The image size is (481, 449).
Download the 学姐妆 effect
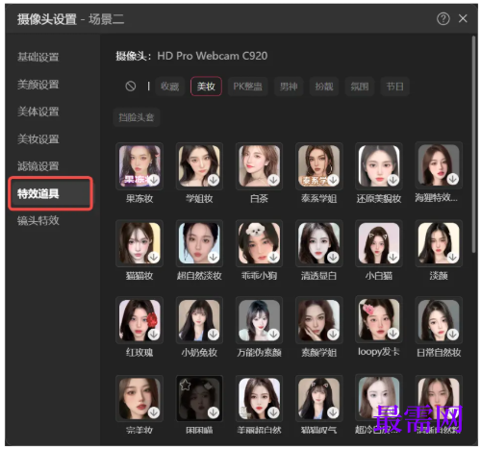point(214,180)
